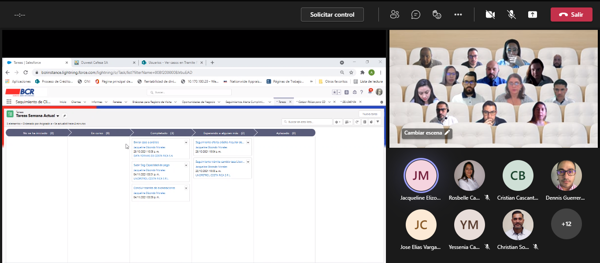
Task: Open the Lista de lectura reading list
Action: click(x=368, y=81)
